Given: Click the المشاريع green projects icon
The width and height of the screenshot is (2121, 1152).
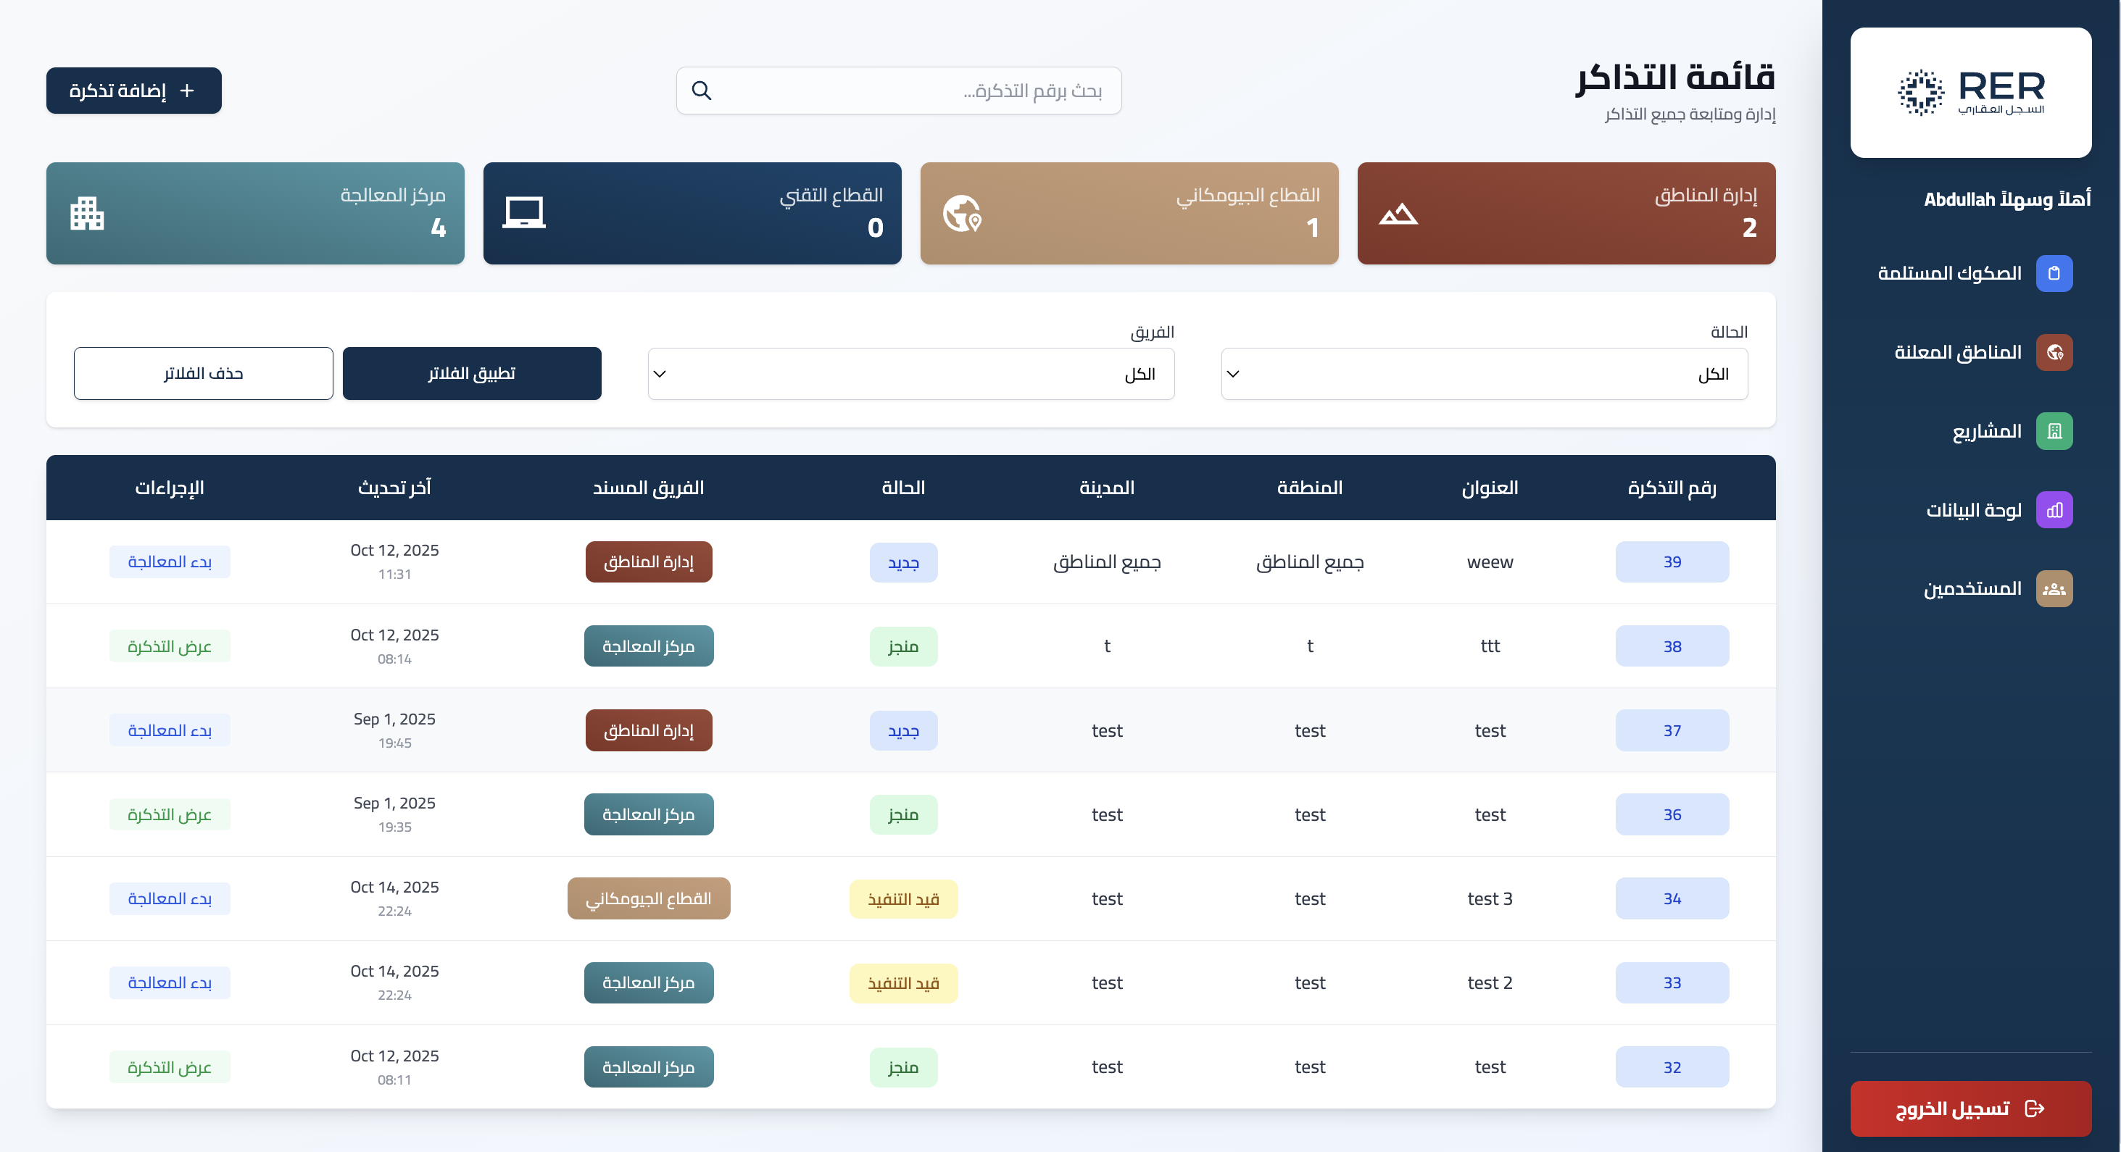Looking at the screenshot, I should pos(2055,430).
